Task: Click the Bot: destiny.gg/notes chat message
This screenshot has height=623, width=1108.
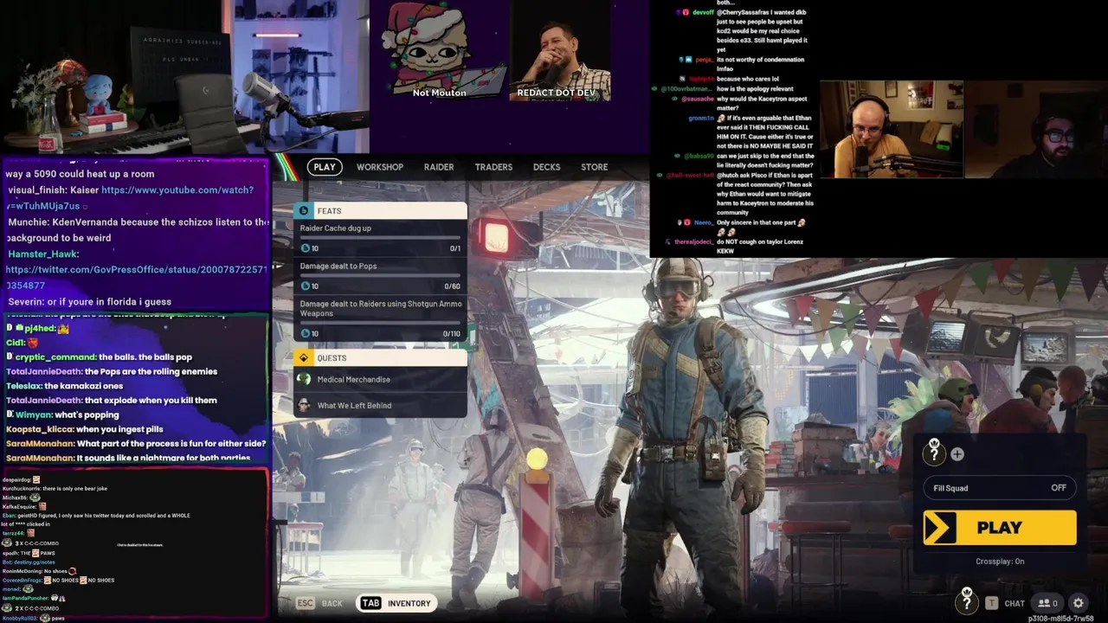Action: [29, 562]
